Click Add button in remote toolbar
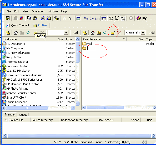 [x=152, y=33]
